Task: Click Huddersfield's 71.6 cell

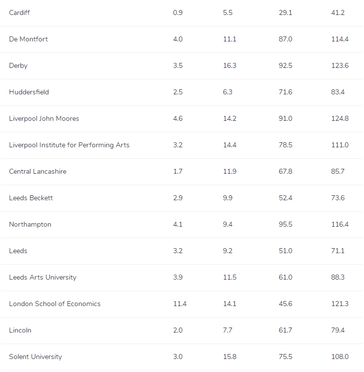Action: coord(285,92)
